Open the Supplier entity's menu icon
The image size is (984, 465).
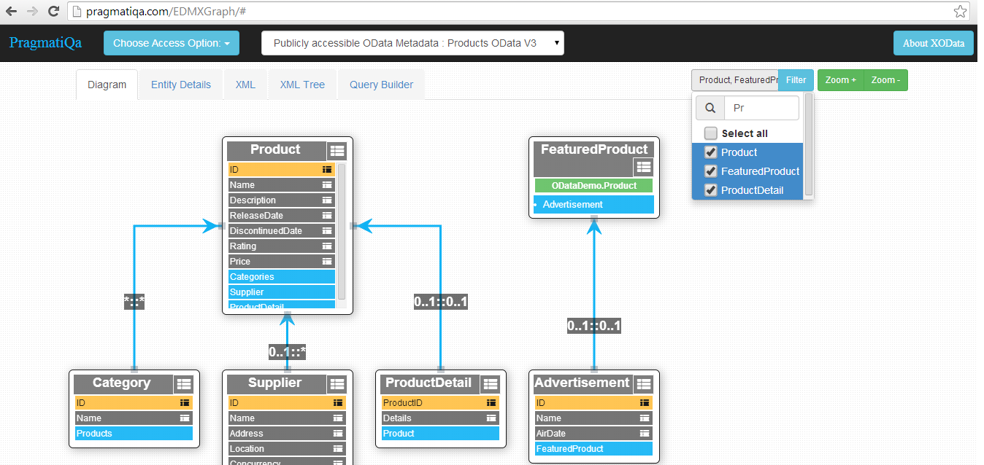click(x=337, y=383)
